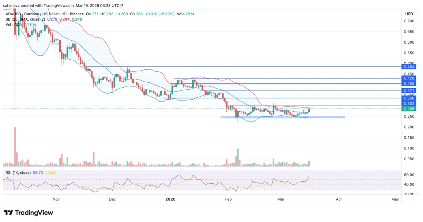The width and height of the screenshot is (423, 222).
Task: Click the RSI (14, close) indicator legend
Action: [19, 172]
